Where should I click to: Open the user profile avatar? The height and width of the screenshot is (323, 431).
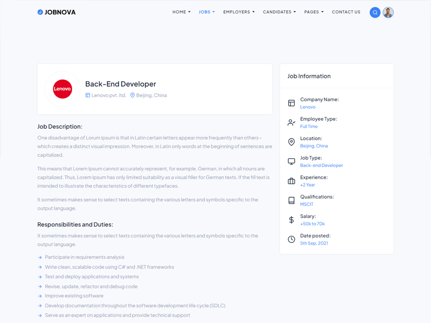[x=388, y=12]
